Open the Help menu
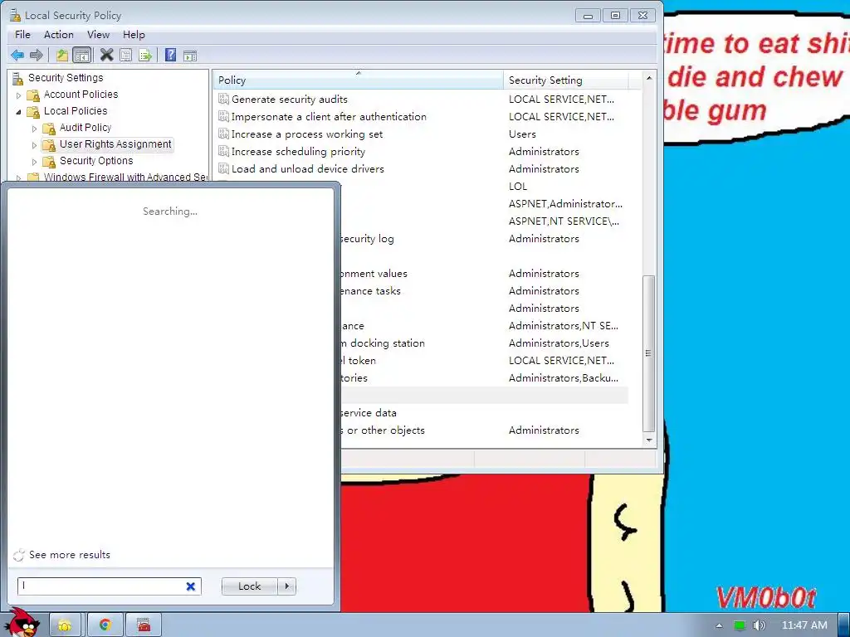This screenshot has height=637, width=850. click(x=134, y=35)
